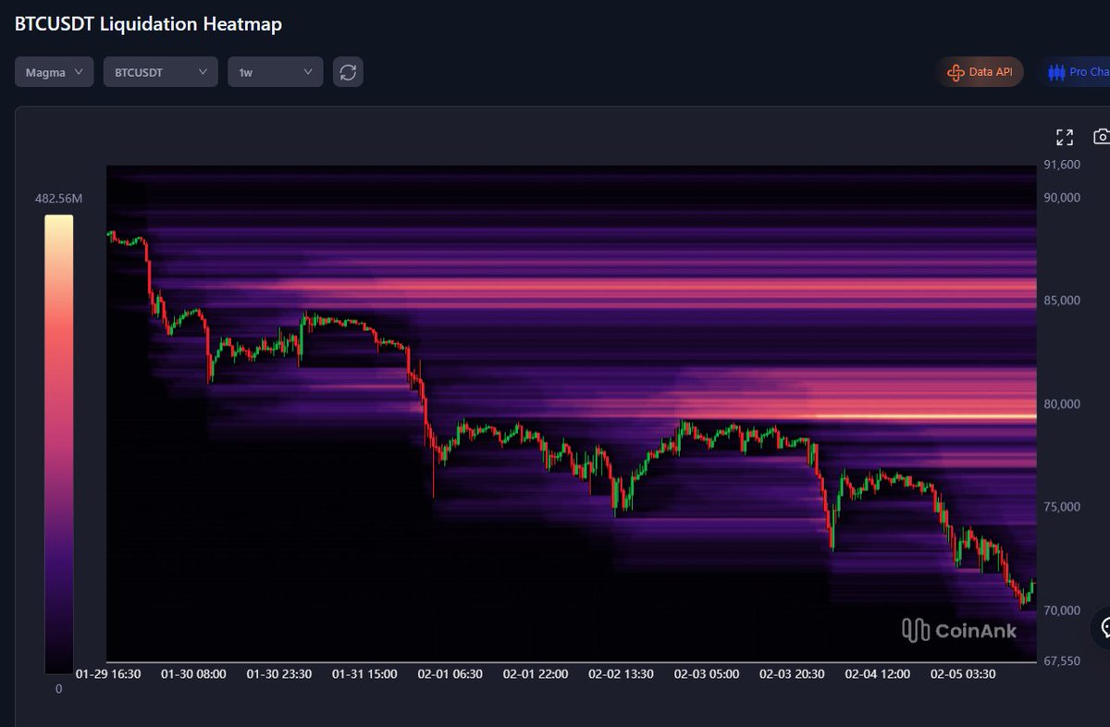Open the Data API button
Viewport: 1110px width, 727px height.
pos(980,72)
